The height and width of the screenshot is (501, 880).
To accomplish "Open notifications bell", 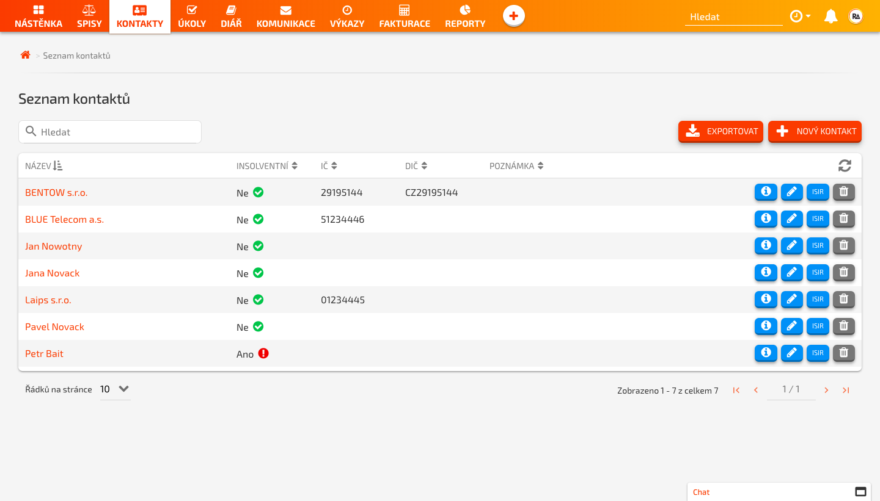I will 831,16.
